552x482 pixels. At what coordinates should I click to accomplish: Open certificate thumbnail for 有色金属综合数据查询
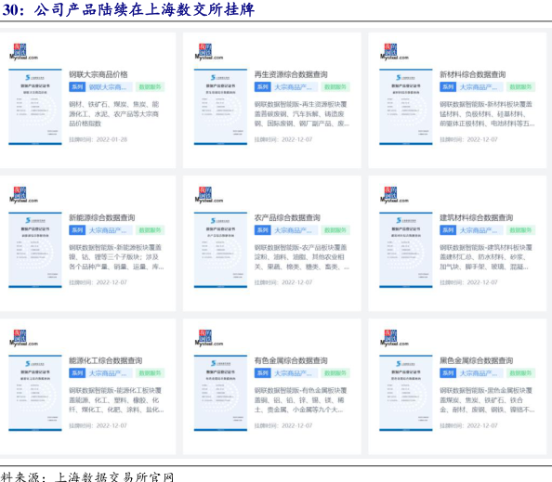coord(221,393)
